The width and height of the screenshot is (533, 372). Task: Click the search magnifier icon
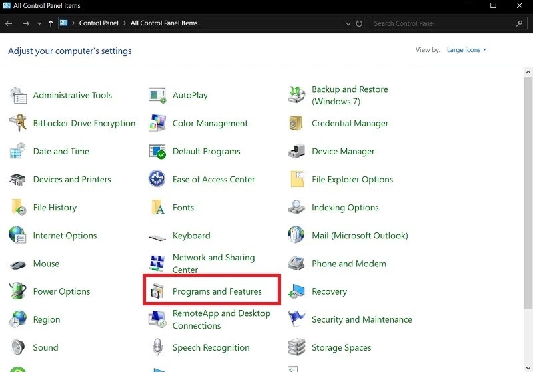519,23
